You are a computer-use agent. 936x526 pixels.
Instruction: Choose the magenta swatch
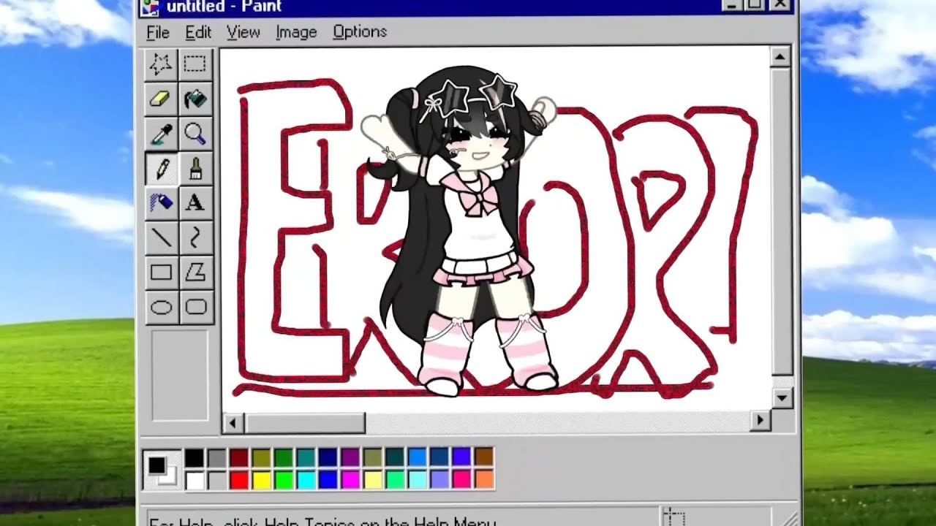click(x=350, y=480)
